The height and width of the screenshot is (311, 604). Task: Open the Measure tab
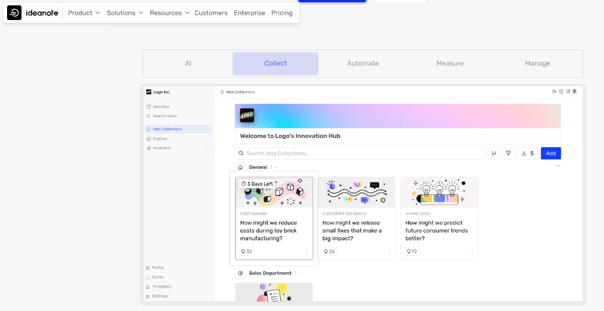point(450,64)
